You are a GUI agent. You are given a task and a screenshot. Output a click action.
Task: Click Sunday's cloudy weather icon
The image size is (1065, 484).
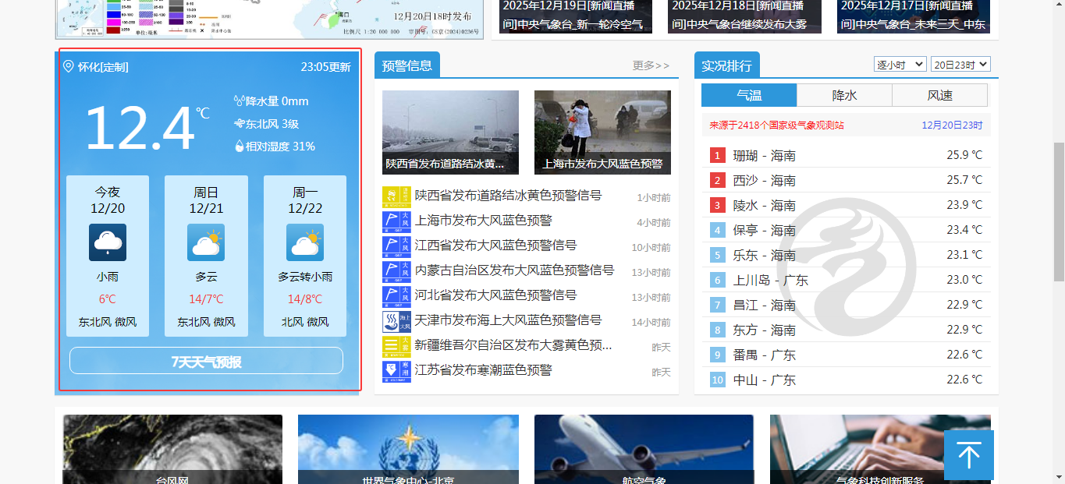pyautogui.click(x=206, y=242)
